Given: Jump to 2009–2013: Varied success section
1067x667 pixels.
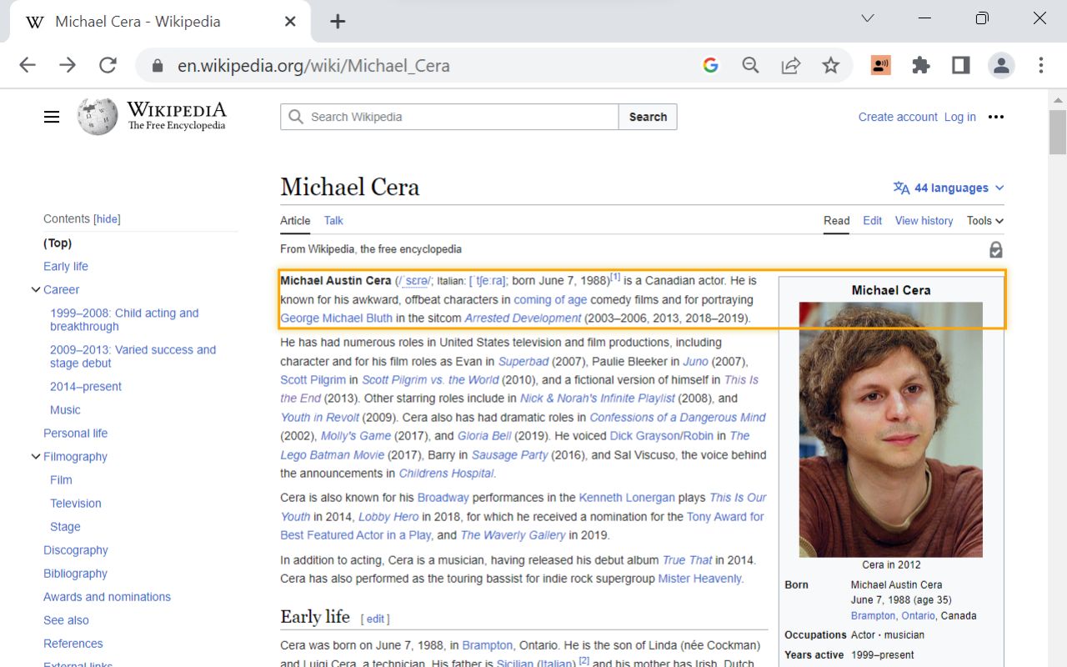Looking at the screenshot, I should point(133,357).
